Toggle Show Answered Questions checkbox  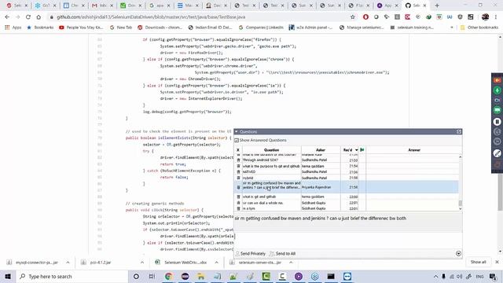[237, 140]
